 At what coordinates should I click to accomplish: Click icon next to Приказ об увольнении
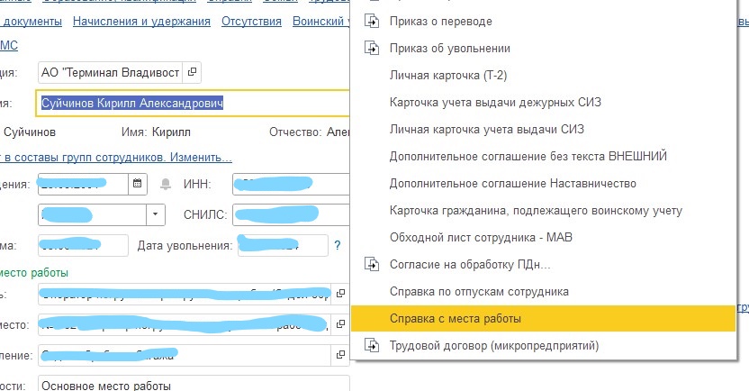coord(371,48)
